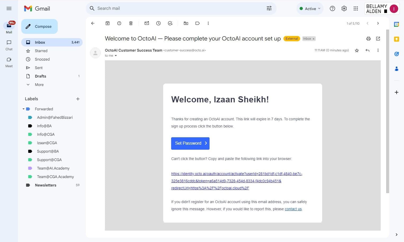Hide side panel with bottom chevron
Screen dimensions: 404x242
397,235
